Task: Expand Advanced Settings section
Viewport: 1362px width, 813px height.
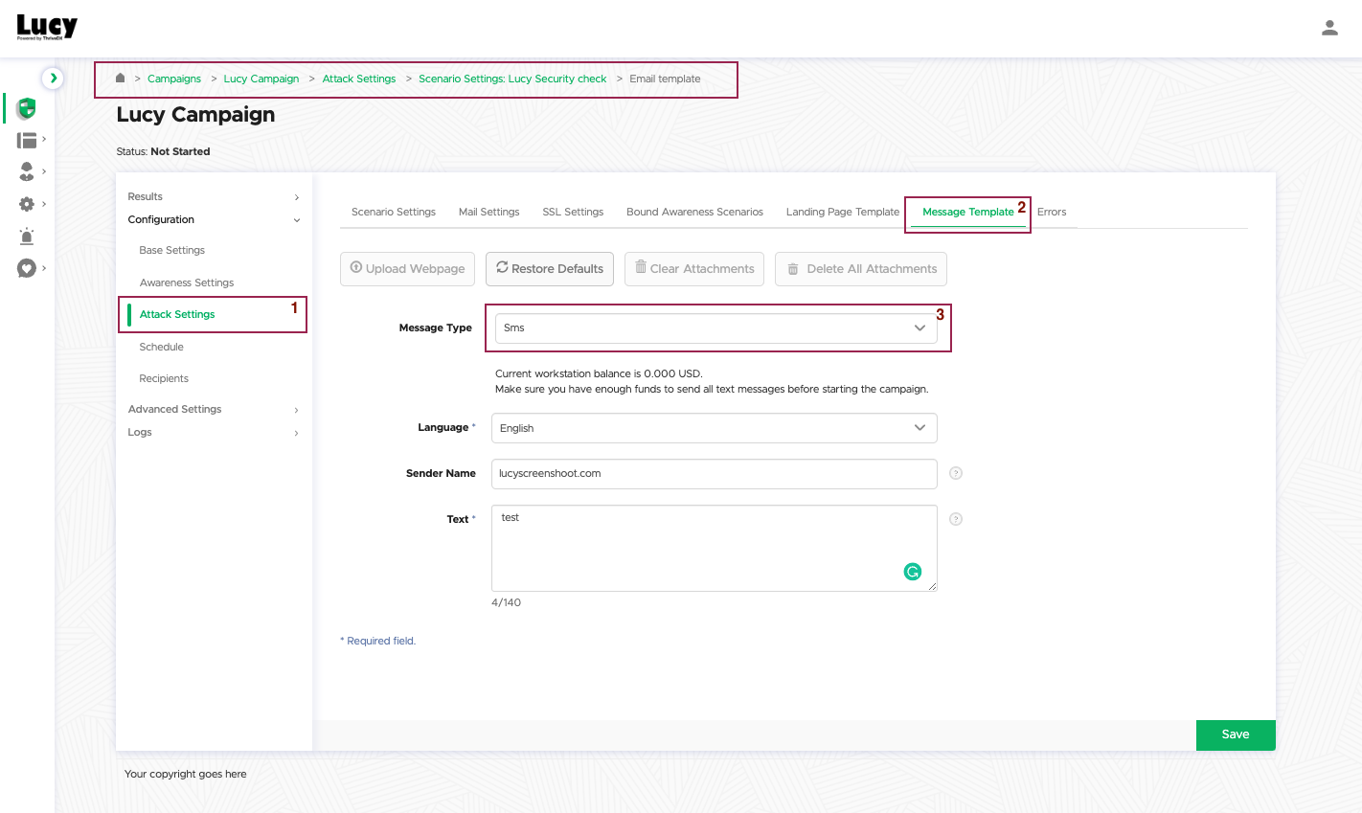Action: [214, 409]
